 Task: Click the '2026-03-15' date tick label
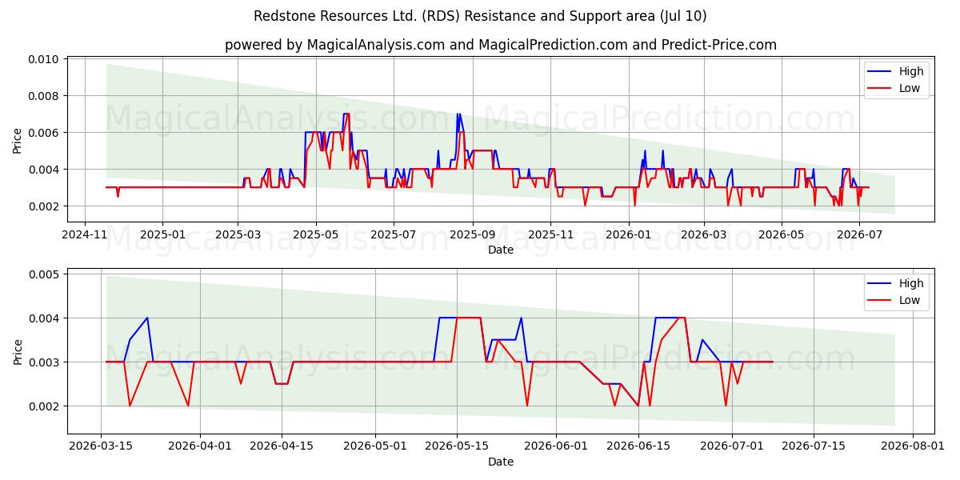(x=101, y=446)
